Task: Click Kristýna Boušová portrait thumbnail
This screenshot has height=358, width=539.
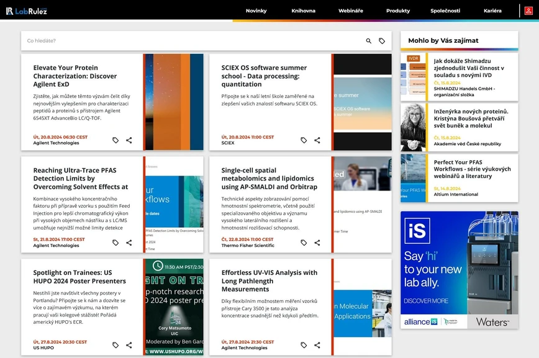Action: (x=413, y=127)
